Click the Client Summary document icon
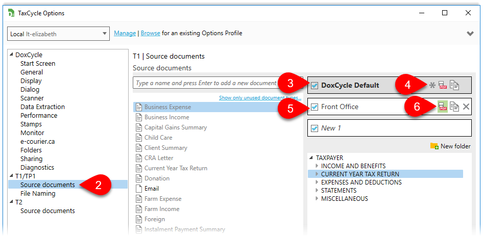This screenshot has width=483, height=236. 138,148
